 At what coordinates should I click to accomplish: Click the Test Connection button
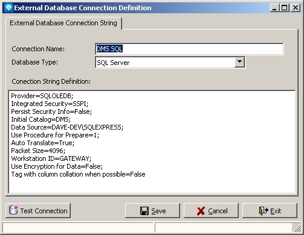click(38, 210)
